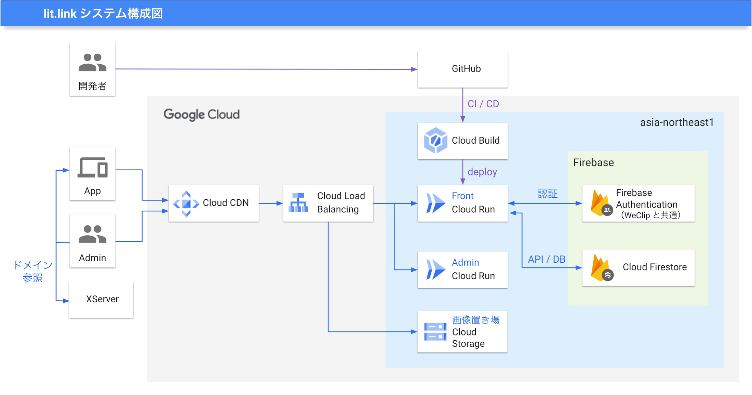Screen dimensions: 752x395
Task: Select the Cloud CDN text label
Action: click(226, 203)
